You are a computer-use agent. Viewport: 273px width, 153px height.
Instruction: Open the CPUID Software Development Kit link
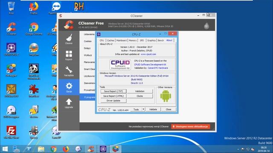(x=150, y=65)
